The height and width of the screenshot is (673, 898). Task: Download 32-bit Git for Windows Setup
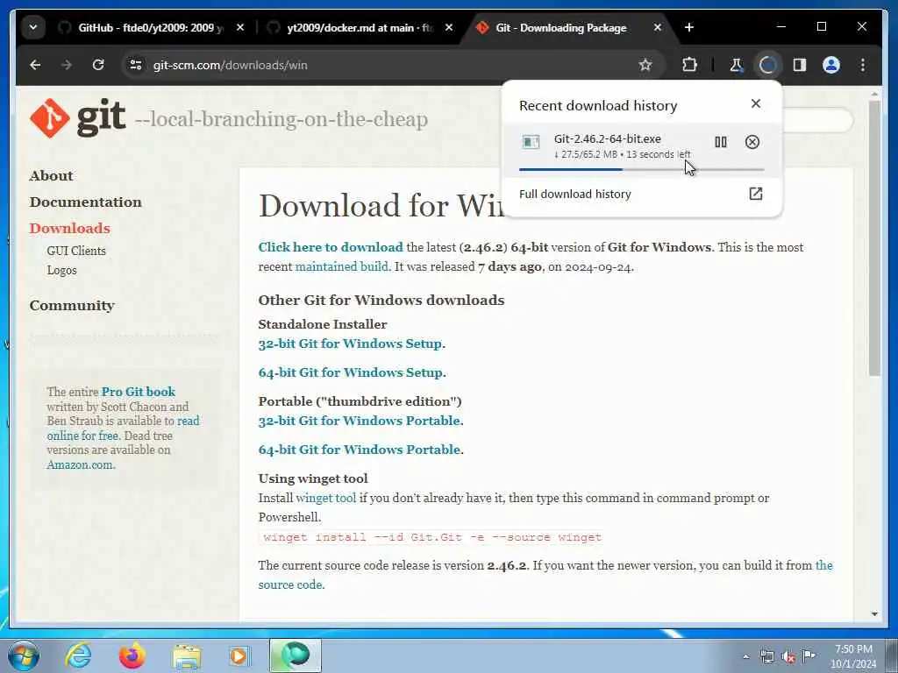(x=351, y=344)
